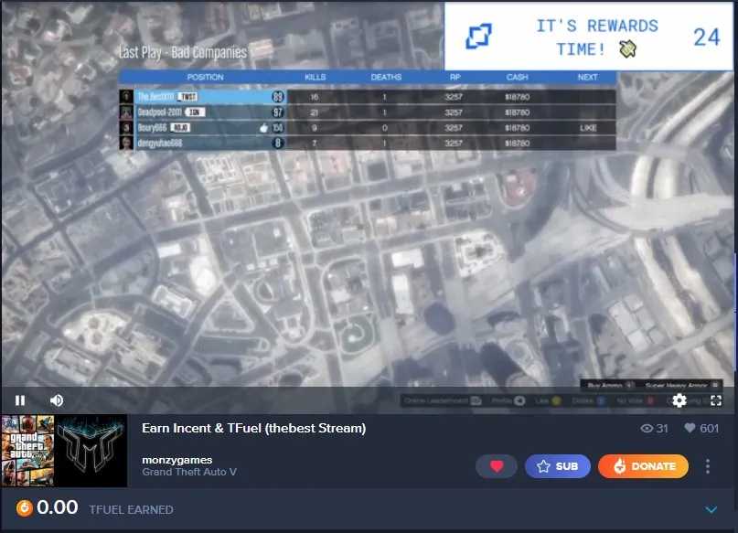Screen dimensions: 738x533
Task: Click the viewer count eye icon
Action: point(647,428)
